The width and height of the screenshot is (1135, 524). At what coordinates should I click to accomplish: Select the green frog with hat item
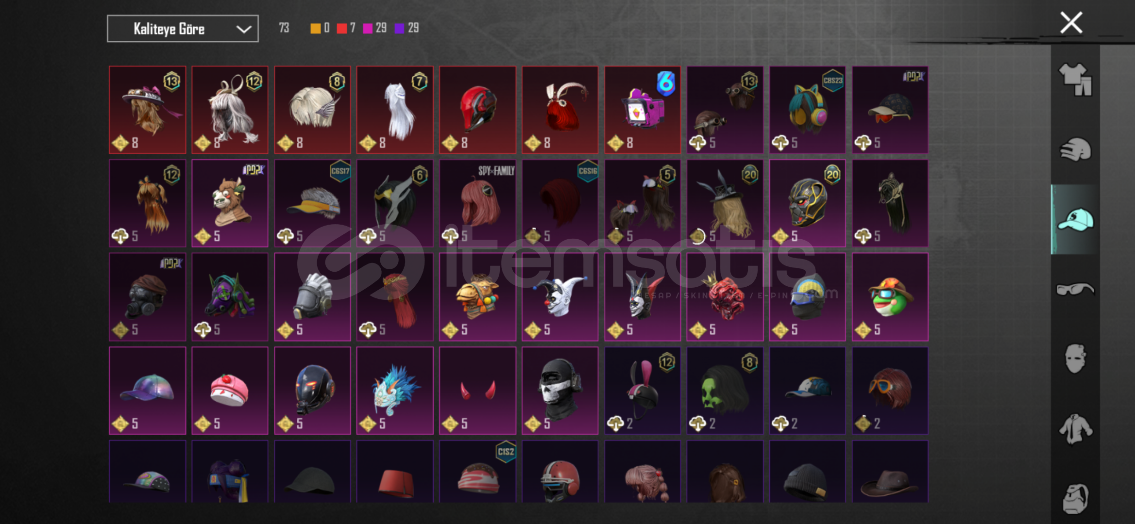click(890, 297)
